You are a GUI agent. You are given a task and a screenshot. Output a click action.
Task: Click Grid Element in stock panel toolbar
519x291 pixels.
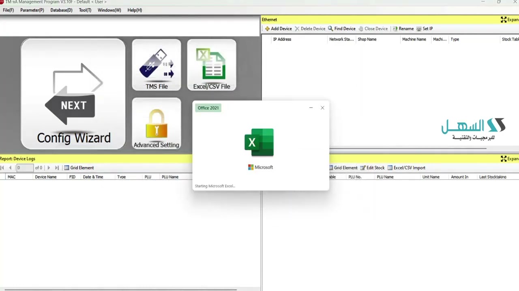pyautogui.click(x=343, y=168)
